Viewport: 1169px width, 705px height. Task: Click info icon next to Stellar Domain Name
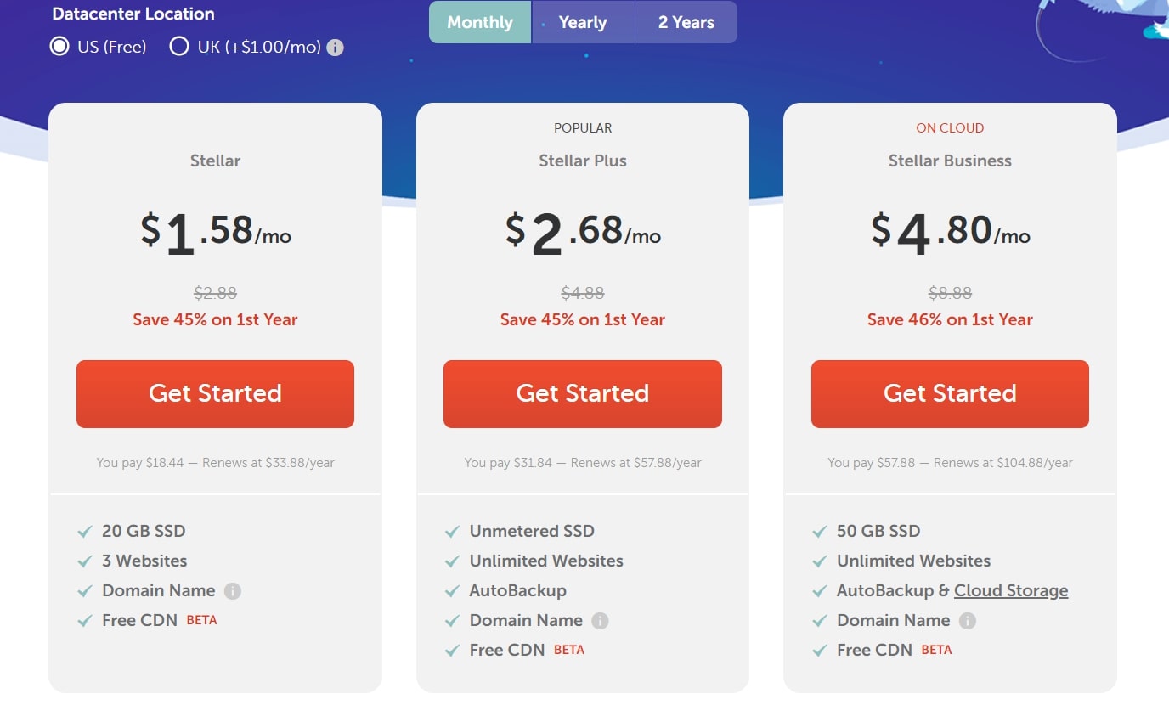pyautogui.click(x=233, y=591)
